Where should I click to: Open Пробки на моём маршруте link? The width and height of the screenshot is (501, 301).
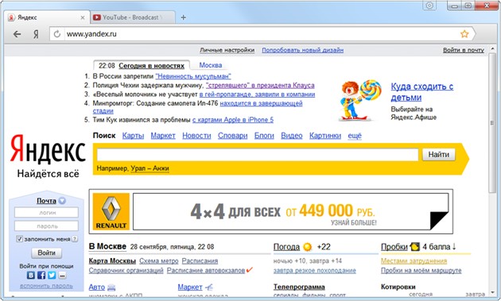pos(421,270)
